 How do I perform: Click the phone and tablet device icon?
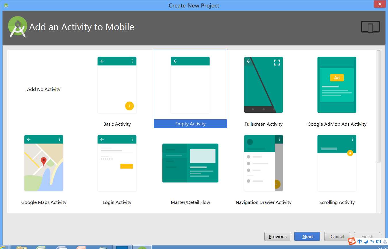(370, 27)
